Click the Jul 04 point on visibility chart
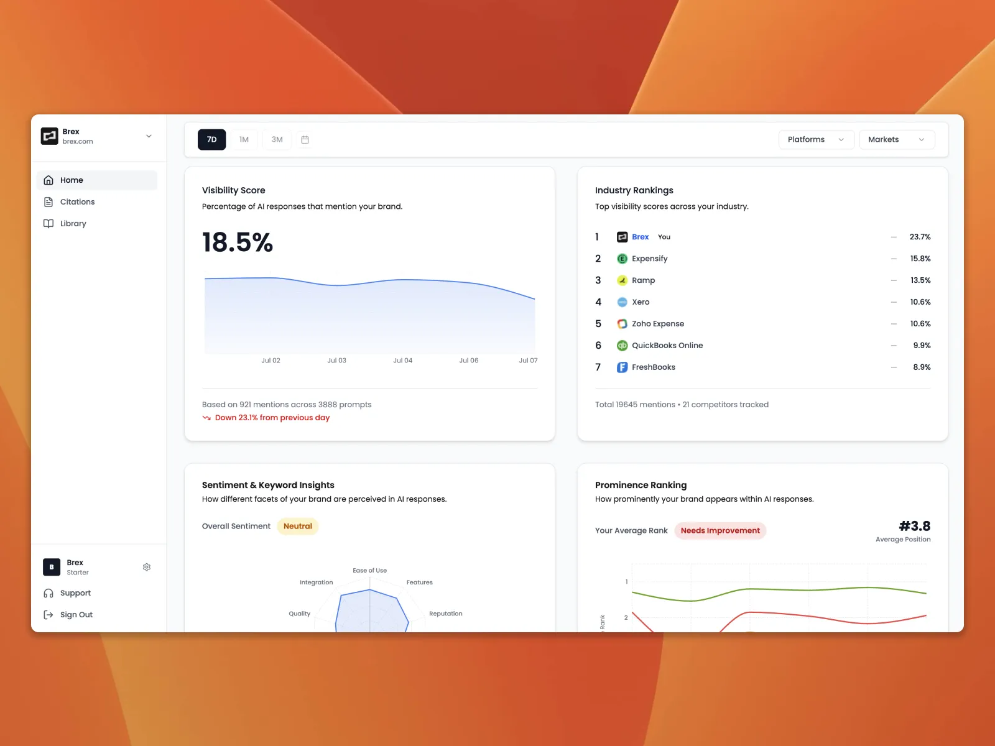995x746 pixels. pyautogui.click(x=403, y=280)
